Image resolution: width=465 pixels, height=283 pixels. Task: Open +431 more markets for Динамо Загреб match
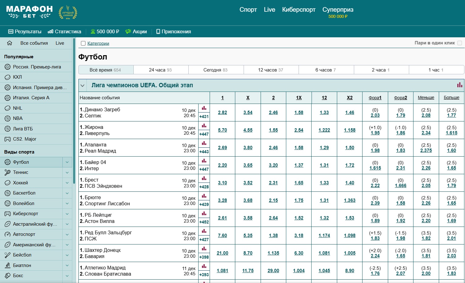[x=204, y=117]
